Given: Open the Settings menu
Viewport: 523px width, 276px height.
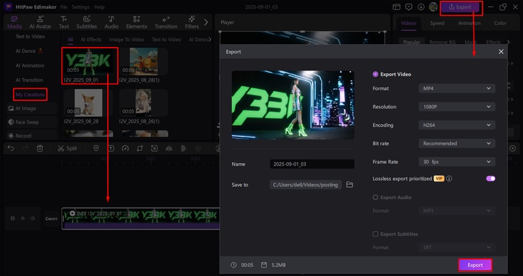Looking at the screenshot, I should (x=80, y=7).
